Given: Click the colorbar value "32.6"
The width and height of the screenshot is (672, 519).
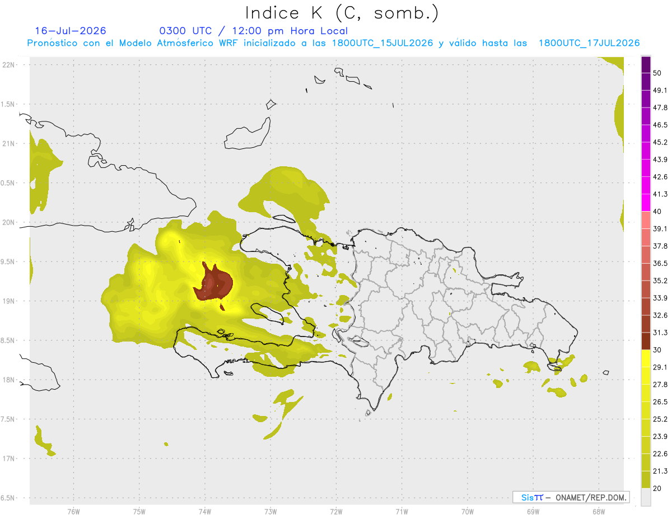Looking at the screenshot, I should tap(661, 316).
